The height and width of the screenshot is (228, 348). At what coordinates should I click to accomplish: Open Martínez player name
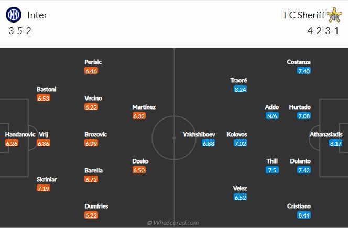pos(144,107)
